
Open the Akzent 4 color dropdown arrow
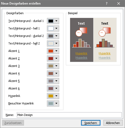coord(56,73)
